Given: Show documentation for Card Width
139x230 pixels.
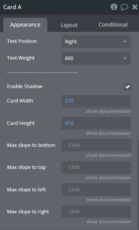Looking at the screenshot, I should [108, 111].
